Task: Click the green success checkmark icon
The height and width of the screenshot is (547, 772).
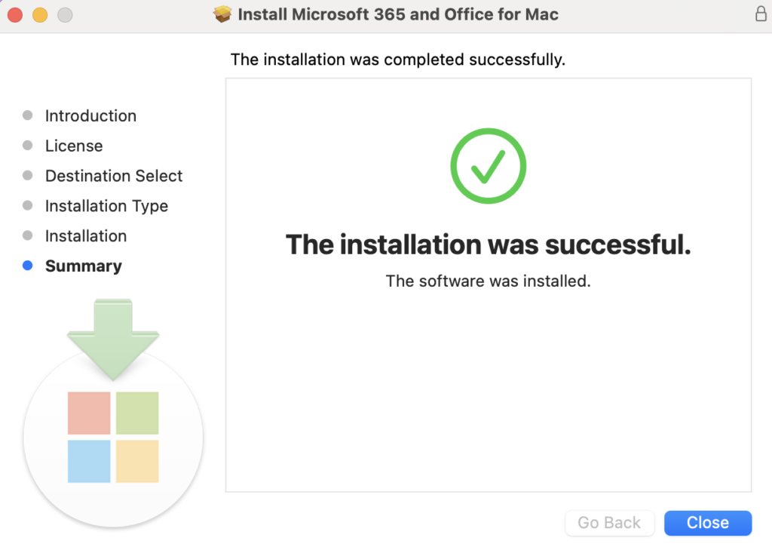Action: 488,166
